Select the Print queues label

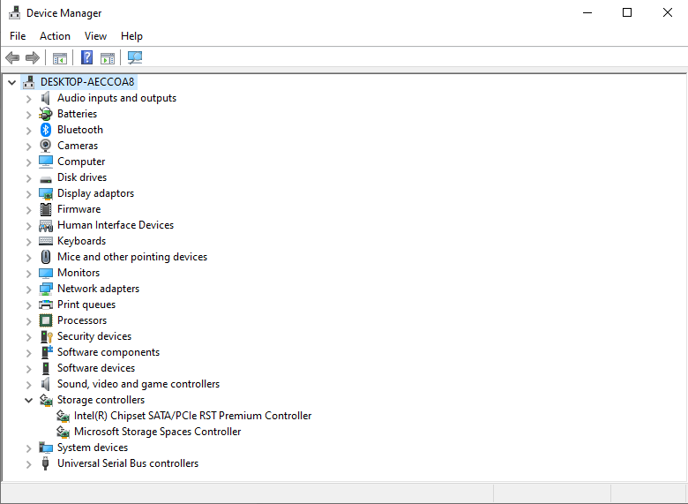(x=86, y=305)
